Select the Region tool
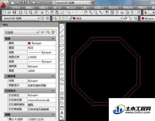155x121 pixels. pyautogui.click(x=62, y=103)
